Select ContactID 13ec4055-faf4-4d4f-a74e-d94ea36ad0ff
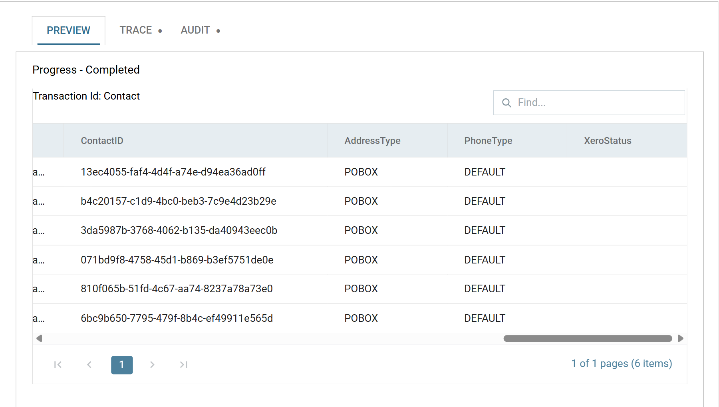 pos(173,172)
